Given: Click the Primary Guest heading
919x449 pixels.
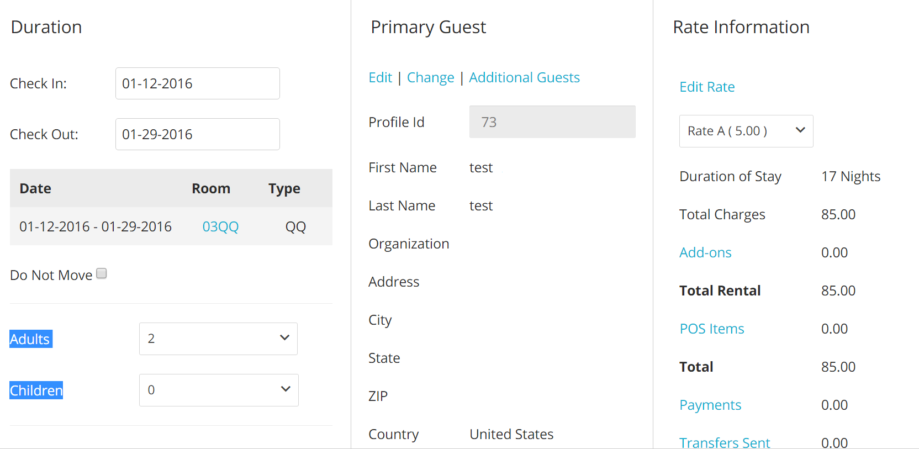Looking at the screenshot, I should coord(428,28).
